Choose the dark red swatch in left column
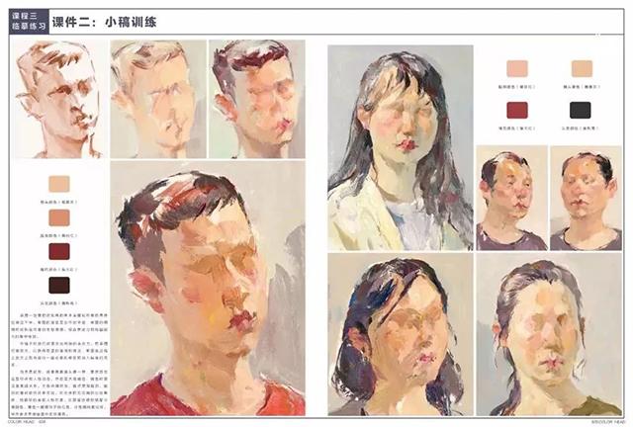Viewport: 633px width, 427px height. [59, 251]
